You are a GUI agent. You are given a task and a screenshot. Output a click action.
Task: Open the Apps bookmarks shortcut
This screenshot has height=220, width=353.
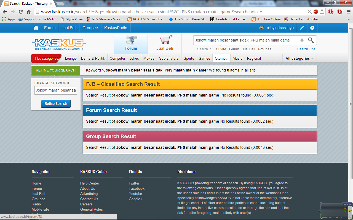pos(9,19)
